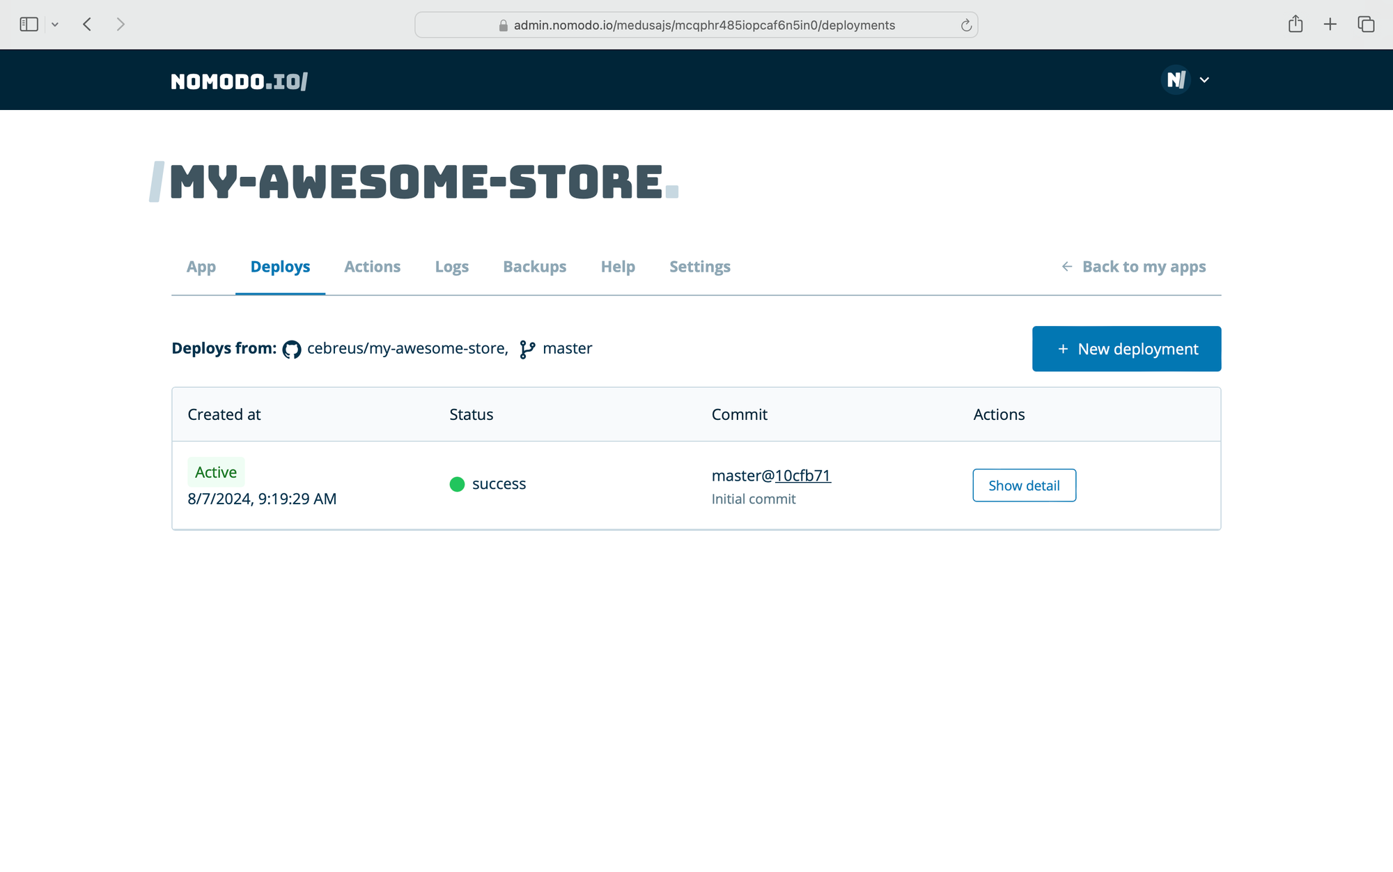
Task: Open the user avatar menu
Action: pos(1176,80)
